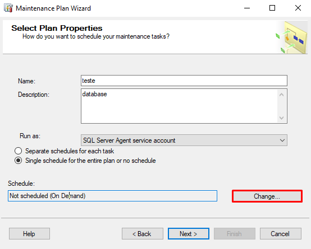311x249 pixels.
Task: Click the wizard plan graphic in header
Action: 291,37
